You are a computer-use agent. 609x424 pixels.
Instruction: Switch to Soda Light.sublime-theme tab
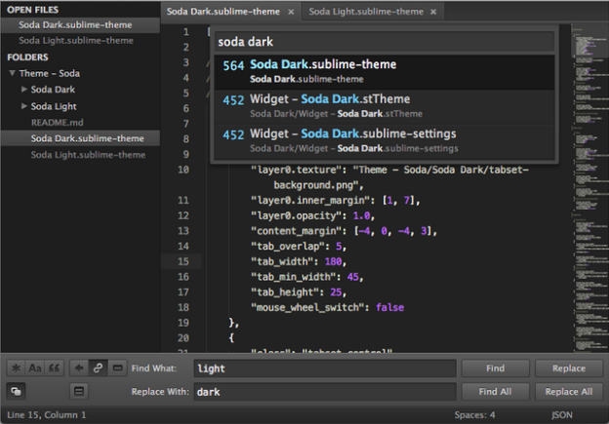[366, 12]
